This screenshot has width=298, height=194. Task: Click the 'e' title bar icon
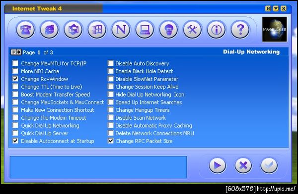tap(268, 8)
